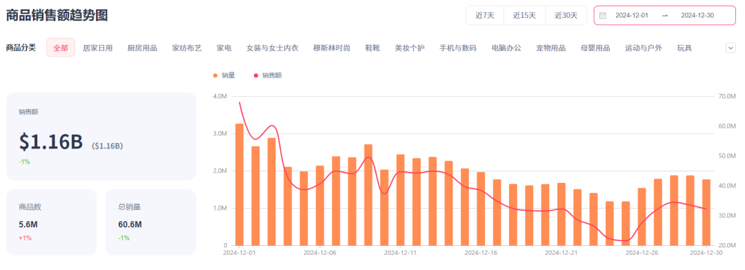Click the 4.0M left axis label
Image resolution: width=745 pixels, height=270 pixels.
tap(221, 96)
